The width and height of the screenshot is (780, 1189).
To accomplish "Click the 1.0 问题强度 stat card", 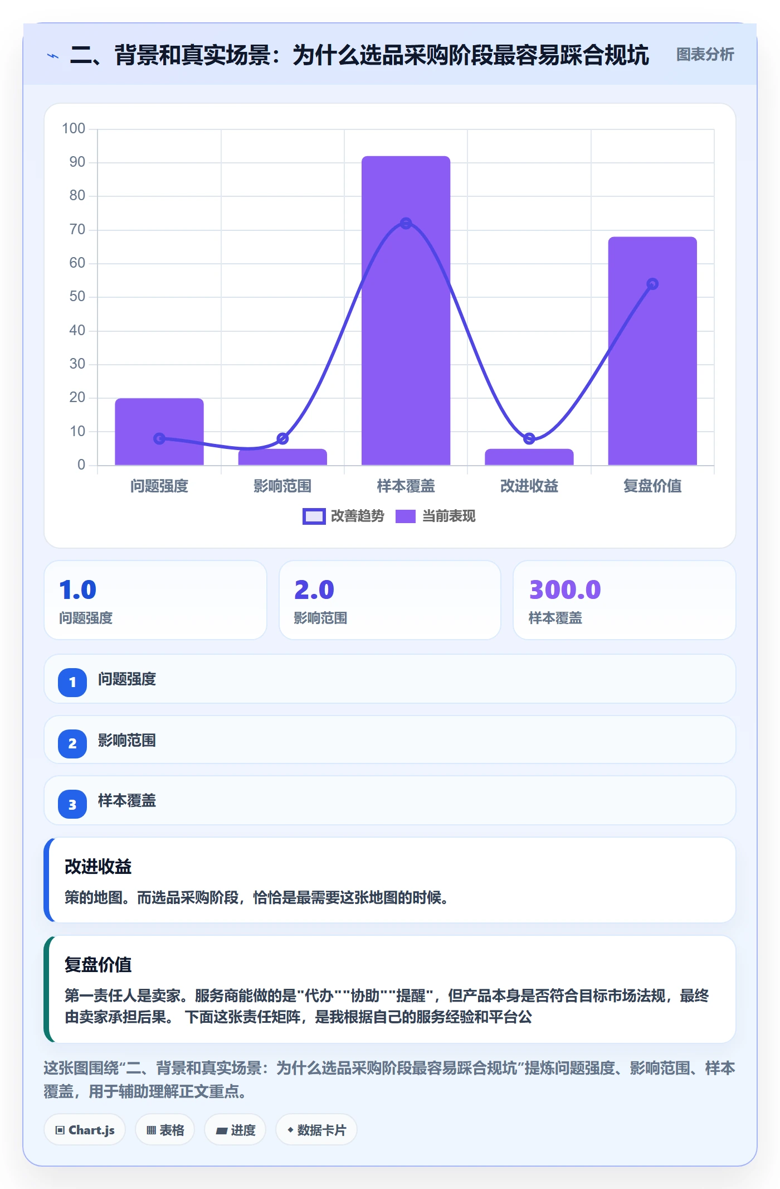I will [x=155, y=600].
